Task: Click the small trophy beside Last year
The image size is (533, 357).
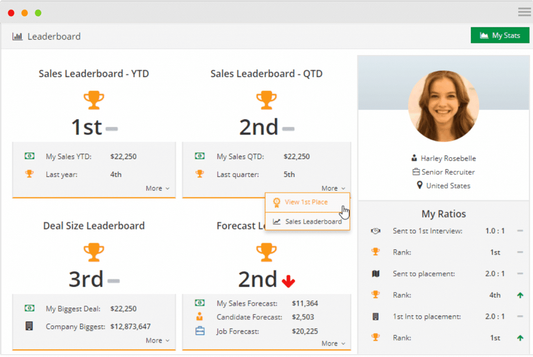Action: pos(29,174)
